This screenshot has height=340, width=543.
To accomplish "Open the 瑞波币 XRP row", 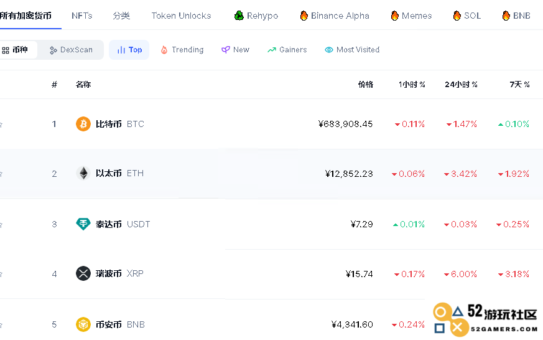I will [x=109, y=273].
